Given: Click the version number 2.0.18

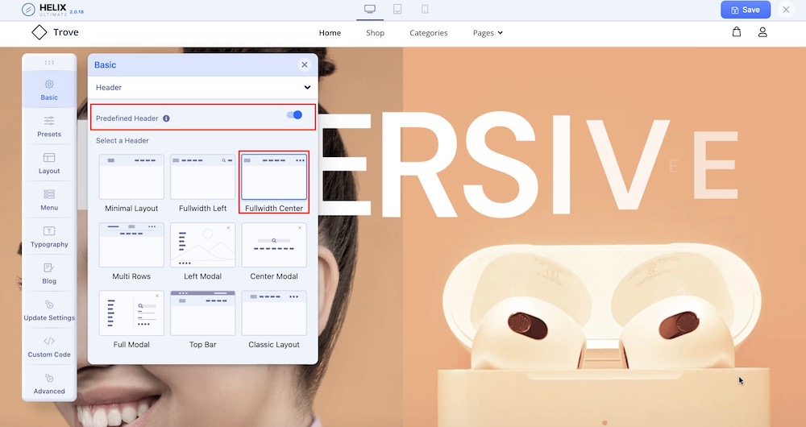Looking at the screenshot, I should [76, 11].
